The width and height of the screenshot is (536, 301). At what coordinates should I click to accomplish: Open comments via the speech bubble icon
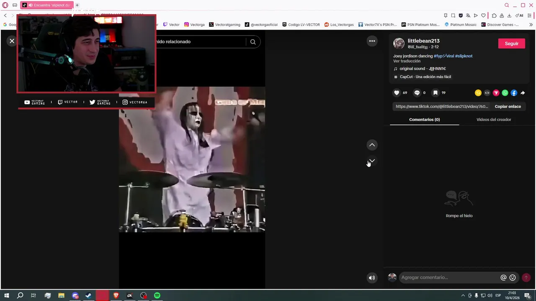point(417,93)
